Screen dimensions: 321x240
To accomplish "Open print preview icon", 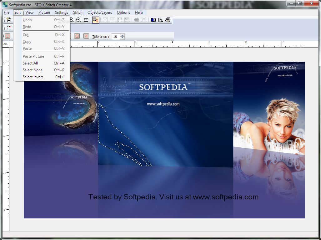I will click(x=161, y=20).
